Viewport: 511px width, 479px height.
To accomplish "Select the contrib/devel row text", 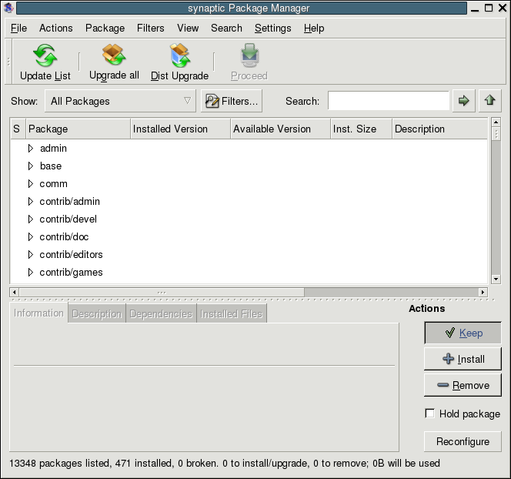I will coord(68,219).
